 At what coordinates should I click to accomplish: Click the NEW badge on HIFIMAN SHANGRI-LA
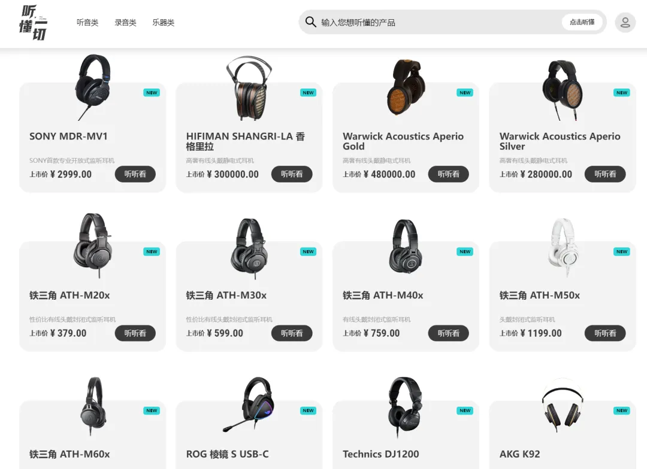point(309,93)
